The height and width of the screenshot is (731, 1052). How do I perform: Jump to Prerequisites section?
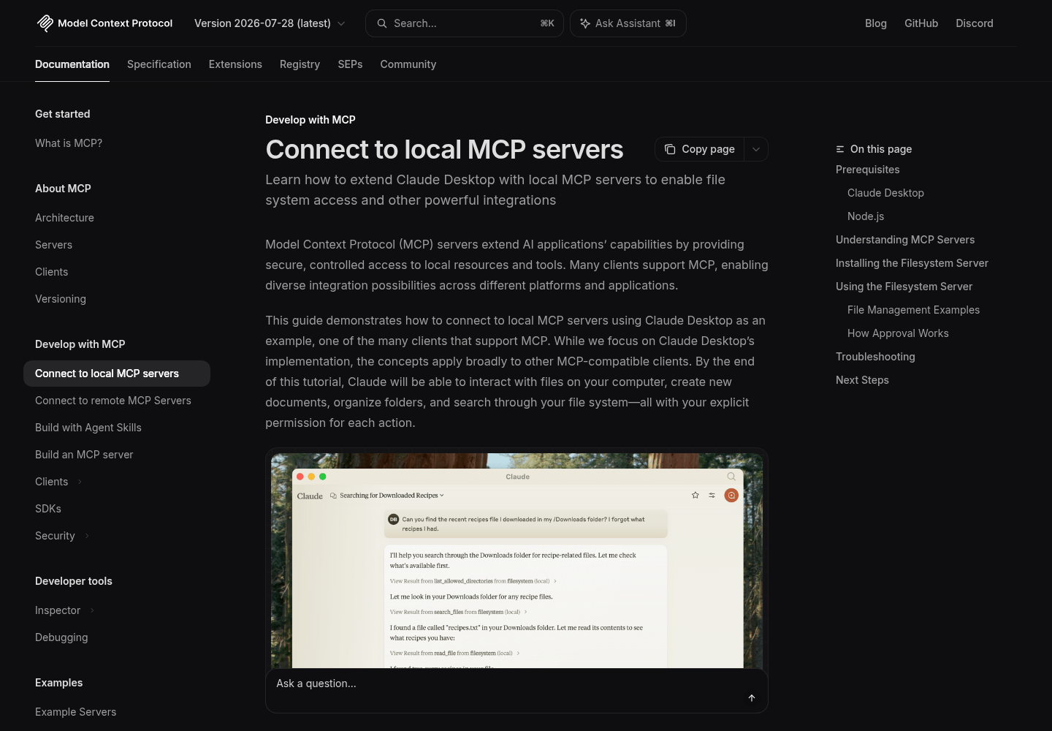pyautogui.click(x=868, y=170)
